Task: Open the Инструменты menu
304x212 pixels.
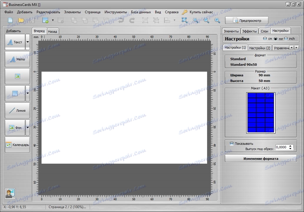Action: click(115, 12)
